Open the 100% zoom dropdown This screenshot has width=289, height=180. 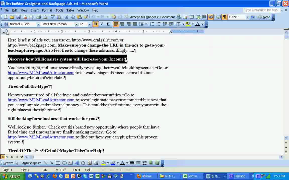(247, 17)
